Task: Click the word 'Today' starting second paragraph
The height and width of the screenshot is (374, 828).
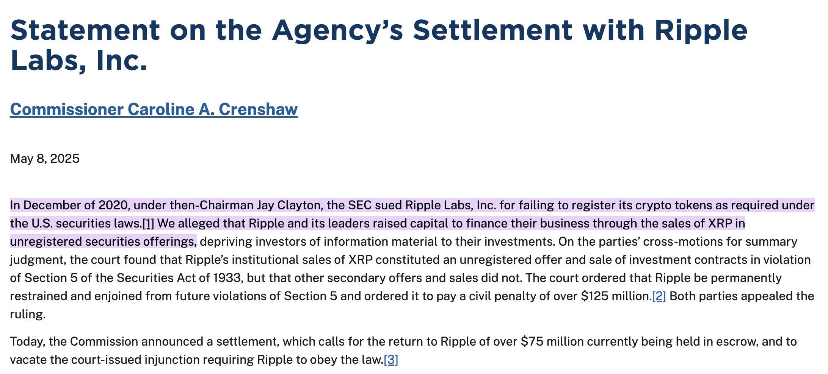Action: tap(27, 342)
